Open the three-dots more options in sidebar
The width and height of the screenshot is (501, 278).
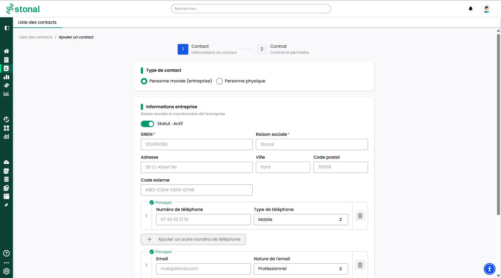(x=6, y=263)
